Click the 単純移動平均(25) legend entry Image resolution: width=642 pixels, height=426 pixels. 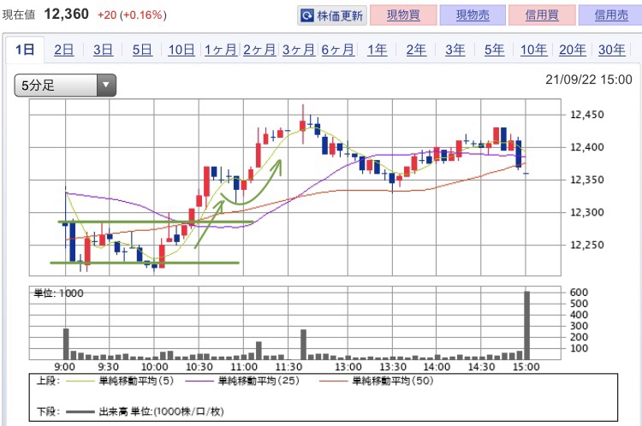click(x=242, y=381)
